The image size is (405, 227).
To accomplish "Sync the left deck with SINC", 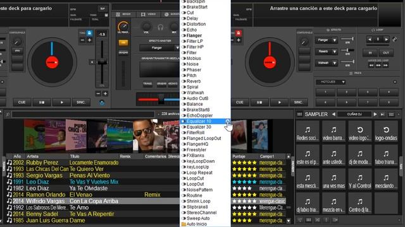I will point(82,102).
